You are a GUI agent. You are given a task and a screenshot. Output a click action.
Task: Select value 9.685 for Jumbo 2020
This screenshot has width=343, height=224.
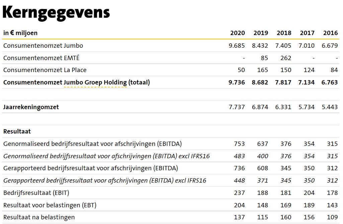pos(237,46)
